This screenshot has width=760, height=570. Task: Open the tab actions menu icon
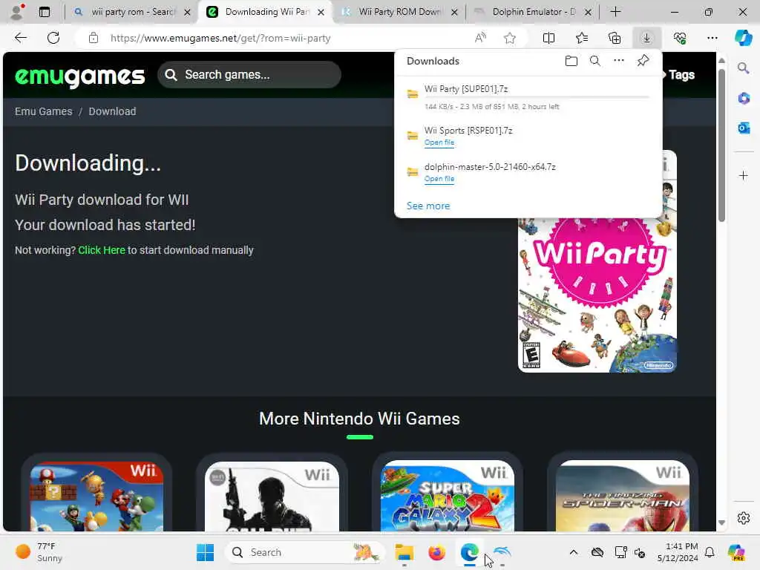pyautogui.click(x=44, y=12)
